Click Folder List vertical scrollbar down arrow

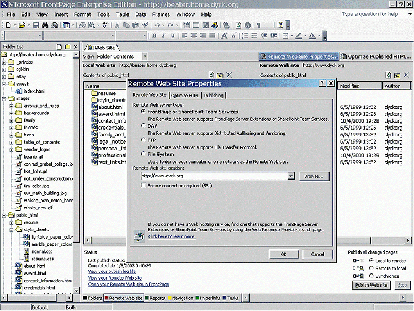[x=76, y=290]
